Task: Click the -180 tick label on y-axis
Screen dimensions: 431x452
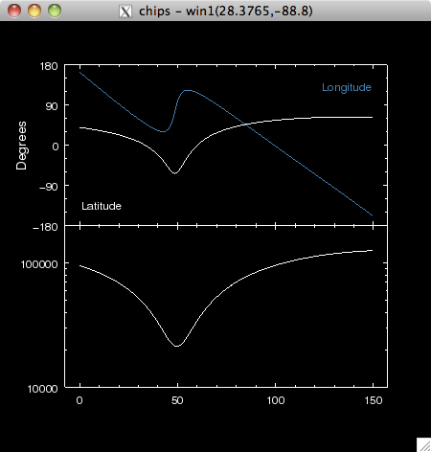Action: (x=45, y=227)
